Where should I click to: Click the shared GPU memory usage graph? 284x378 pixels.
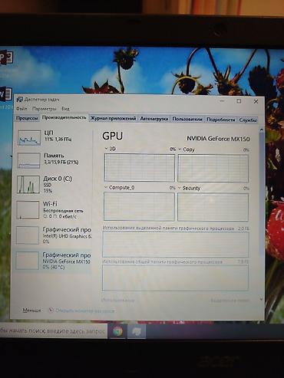pos(175,278)
